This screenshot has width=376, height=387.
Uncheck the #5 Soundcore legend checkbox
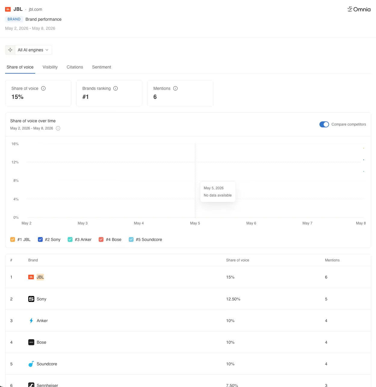click(131, 239)
